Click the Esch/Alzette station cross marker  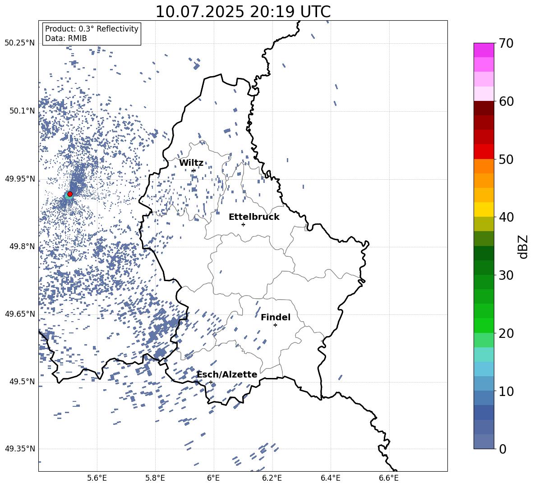[211, 382]
